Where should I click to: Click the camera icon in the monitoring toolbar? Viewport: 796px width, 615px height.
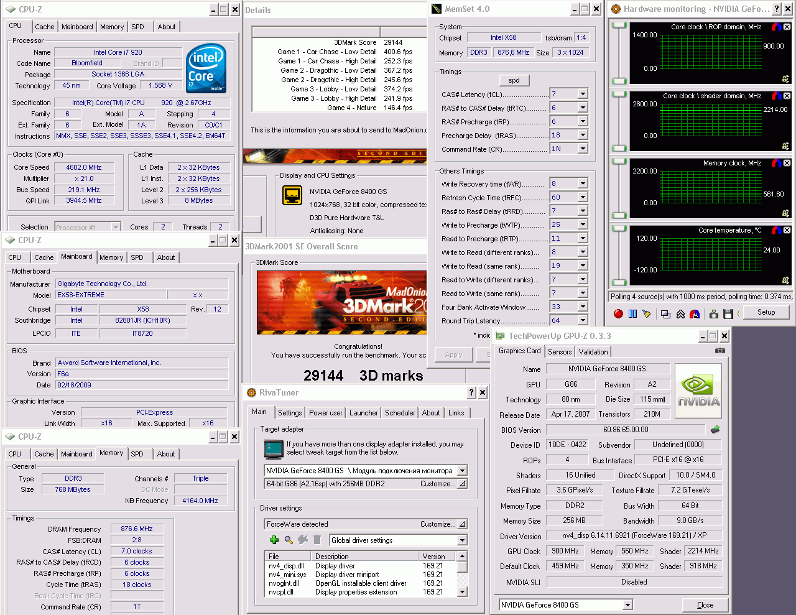[x=713, y=314]
